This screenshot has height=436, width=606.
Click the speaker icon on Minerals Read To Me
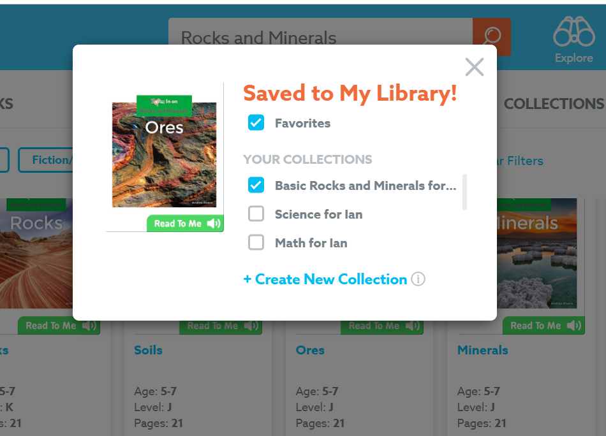coord(573,325)
